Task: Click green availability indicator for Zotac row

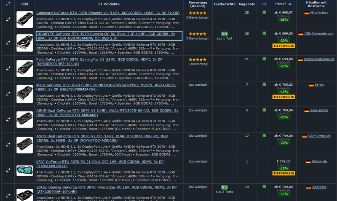Action: pyautogui.click(x=264, y=187)
